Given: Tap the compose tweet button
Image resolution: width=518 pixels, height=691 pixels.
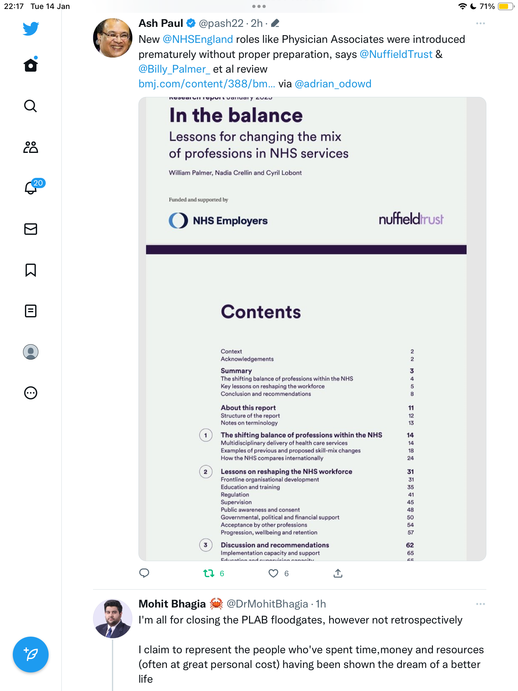Looking at the screenshot, I should 31,655.
